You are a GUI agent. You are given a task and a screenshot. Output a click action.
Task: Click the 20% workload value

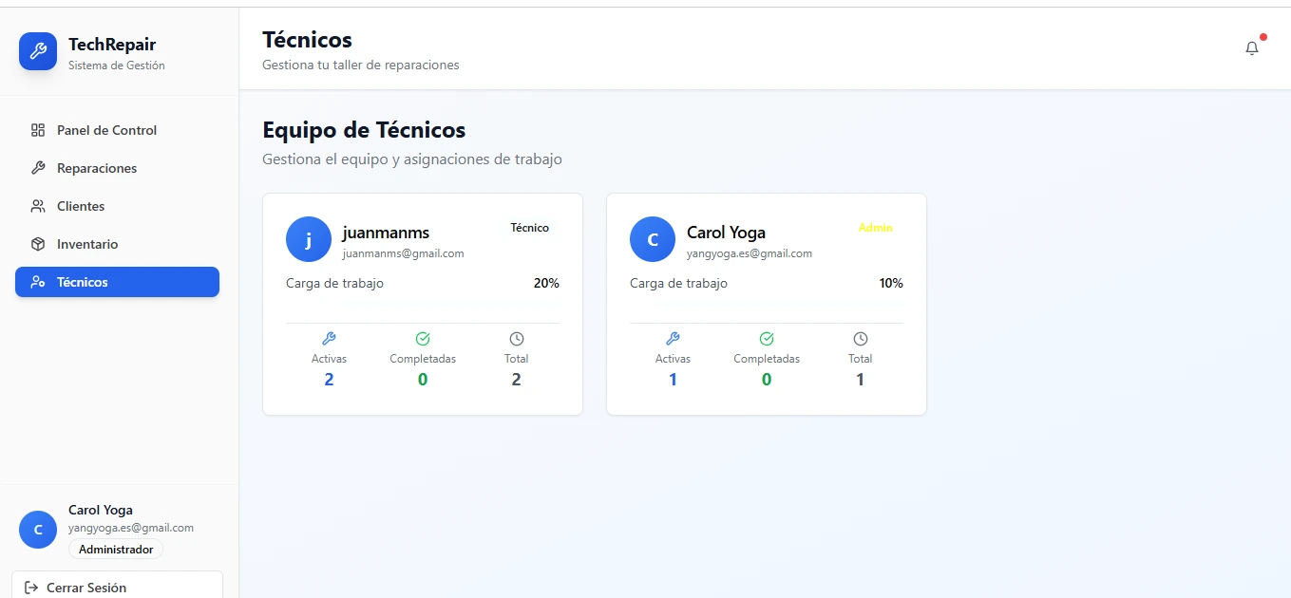coord(546,283)
